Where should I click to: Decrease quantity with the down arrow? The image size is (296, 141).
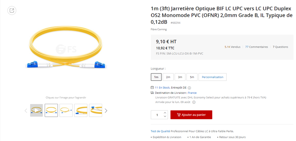point(165,116)
